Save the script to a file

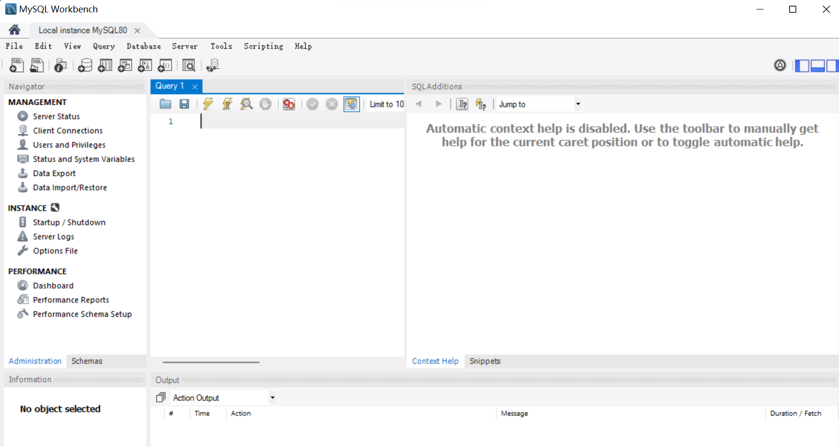pyautogui.click(x=184, y=104)
